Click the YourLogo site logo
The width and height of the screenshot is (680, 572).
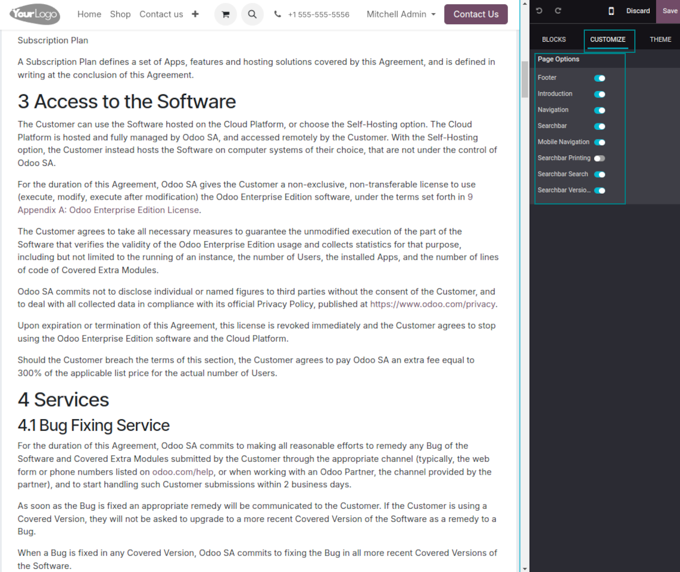[x=34, y=14]
